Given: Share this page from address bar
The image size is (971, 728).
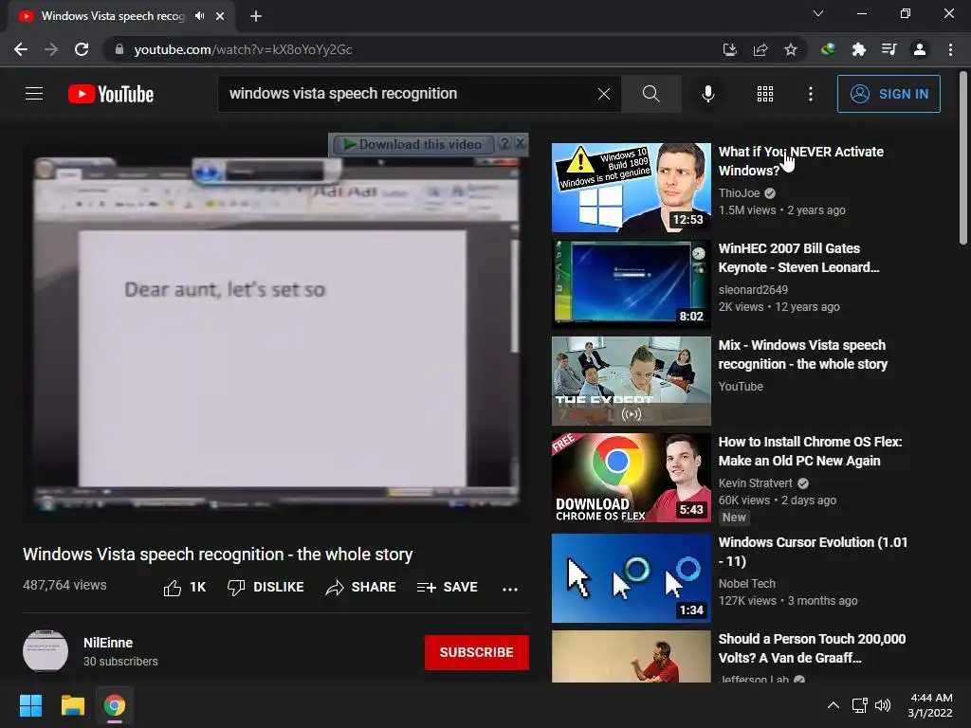Looking at the screenshot, I should coord(760,49).
